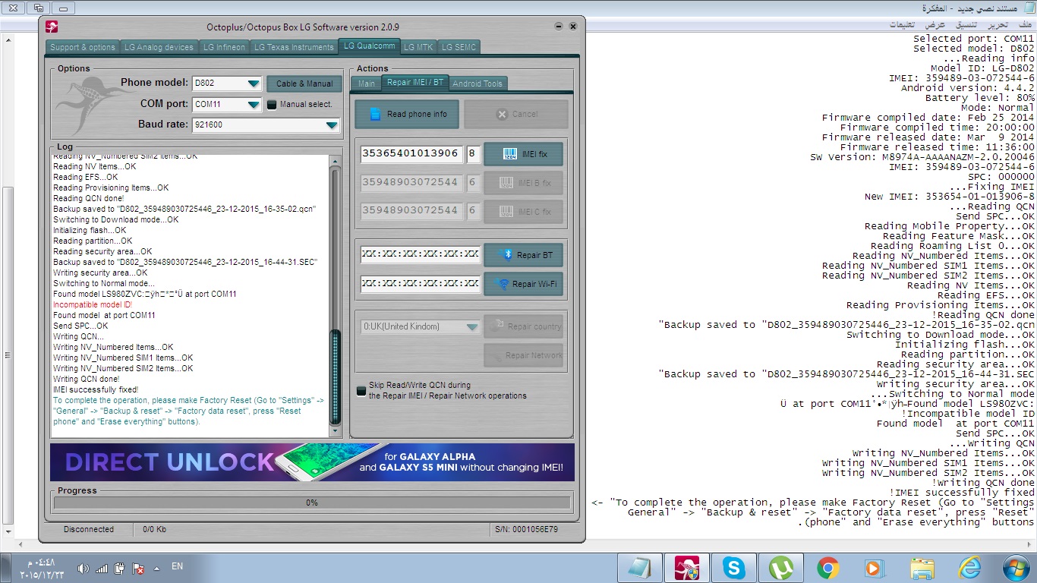The height and width of the screenshot is (583, 1037).
Task: Open the LG Infineon tab
Action: 224,47
